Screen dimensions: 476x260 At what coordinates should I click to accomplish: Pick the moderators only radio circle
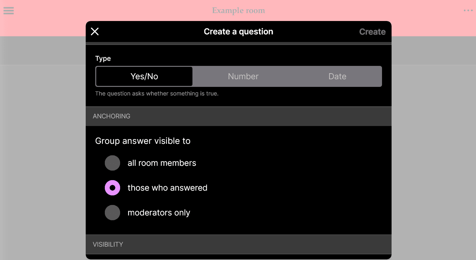click(x=112, y=213)
